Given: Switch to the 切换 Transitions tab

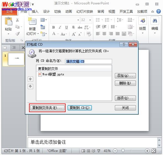Looking at the screenshot, I should pyautogui.click(x=58, y=12).
